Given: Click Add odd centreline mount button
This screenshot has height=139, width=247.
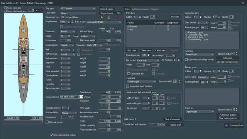Looking at the screenshot, I should tap(227, 62).
